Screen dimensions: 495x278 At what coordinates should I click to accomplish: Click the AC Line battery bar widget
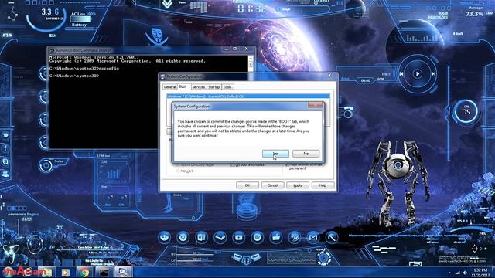(80, 19)
